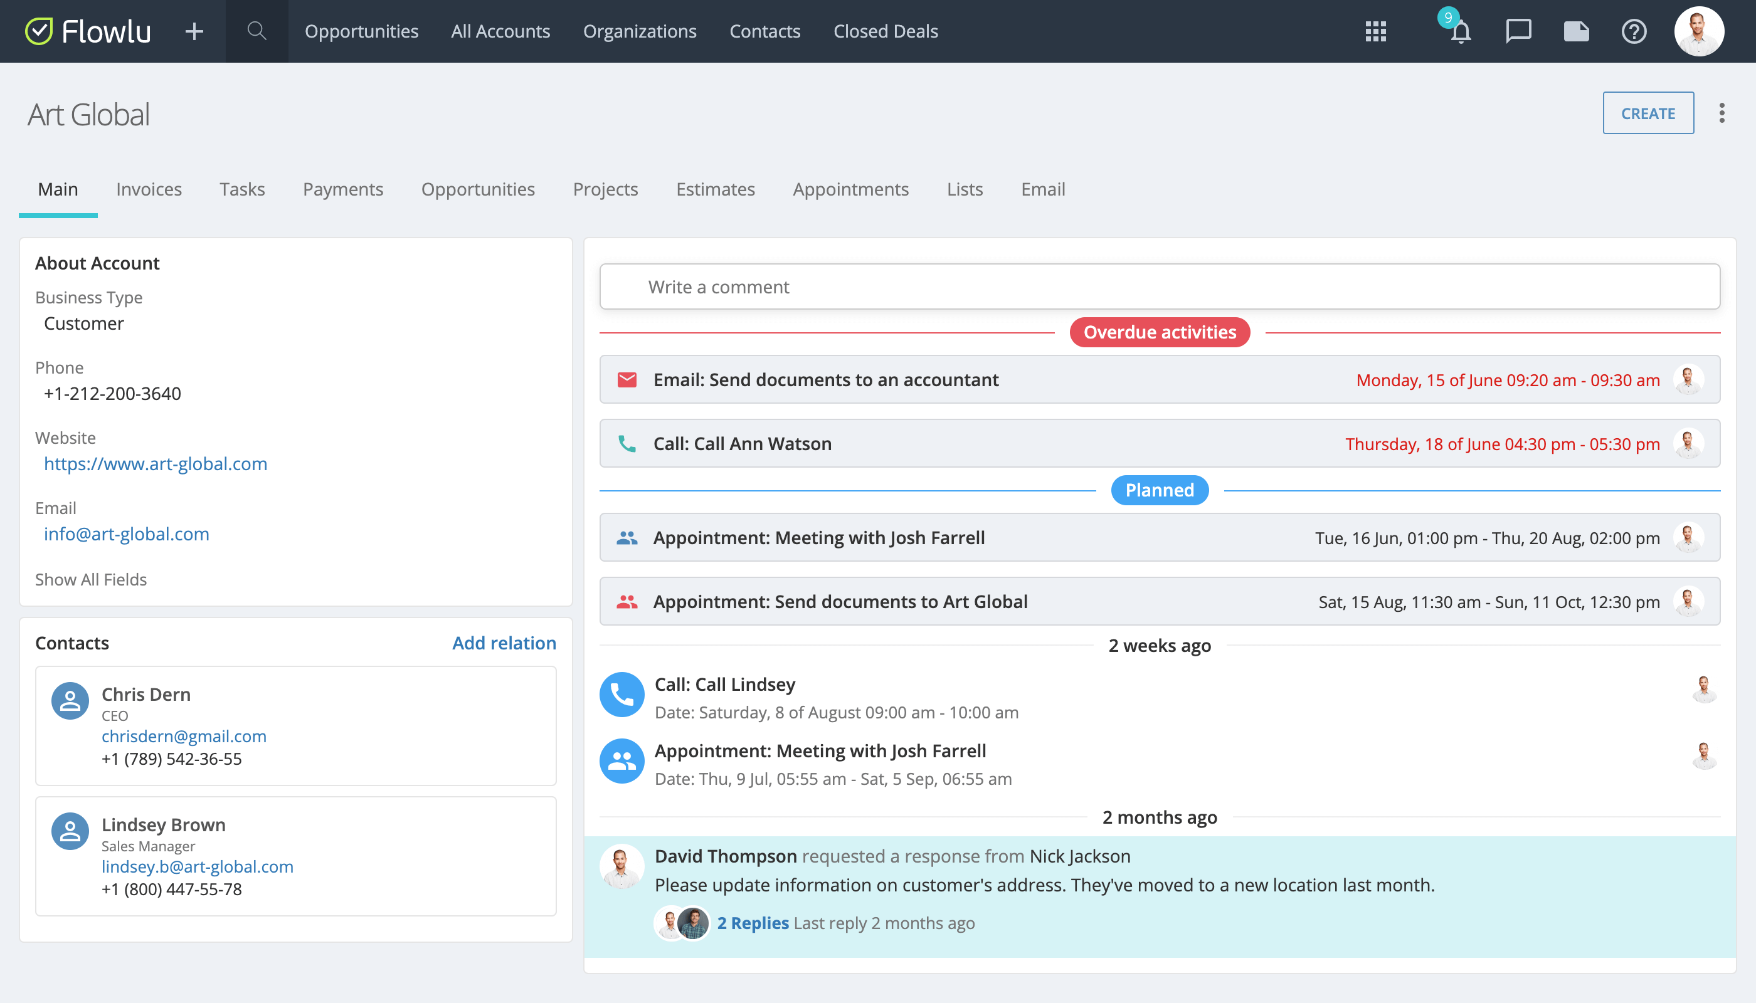This screenshot has height=1003, width=1756.
Task: Click the red people icon for Send documents to Art Global
Action: tap(627, 601)
